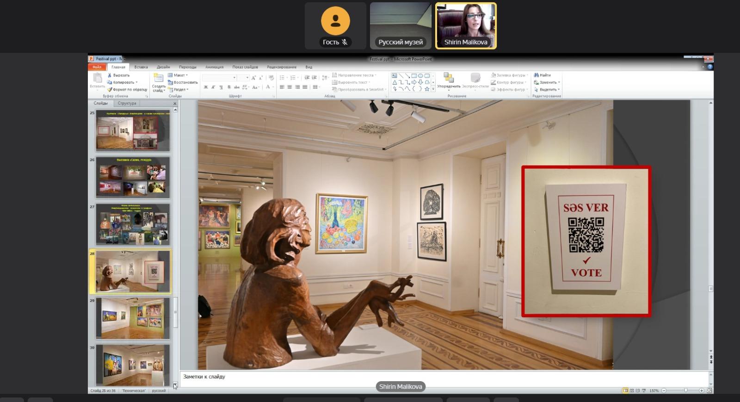The height and width of the screenshot is (402, 740).
Task: Select slide 29 thumbnail
Action: click(x=133, y=318)
